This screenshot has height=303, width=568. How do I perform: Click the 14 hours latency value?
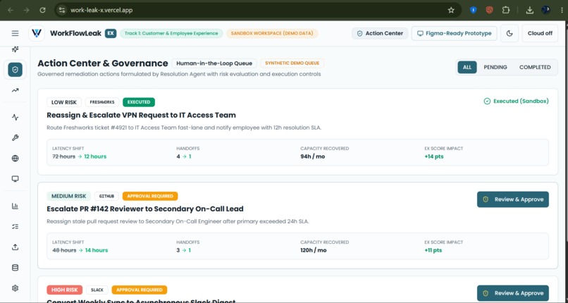pos(97,251)
